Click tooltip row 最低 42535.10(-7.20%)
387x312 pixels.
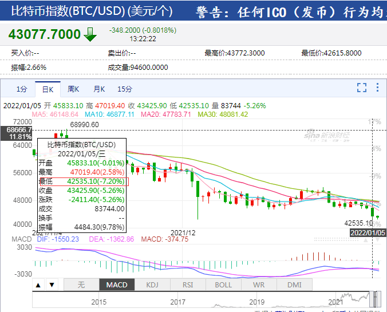point(82,181)
